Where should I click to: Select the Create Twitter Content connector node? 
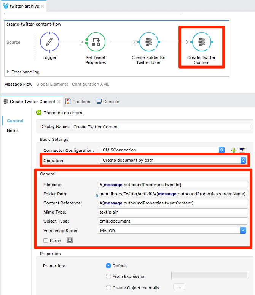[202, 42]
